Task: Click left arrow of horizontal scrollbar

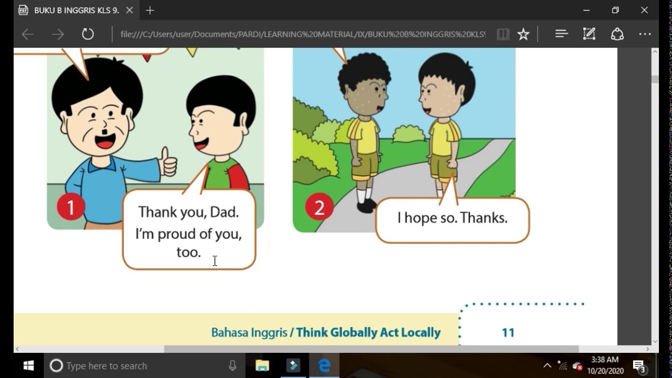Action: click(17, 349)
